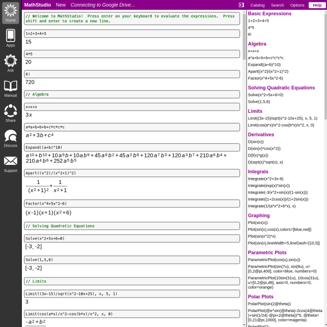Viewport: 327px width, 327px height.
Task: Open the Discuss chat icon
Action: pos(10,139)
